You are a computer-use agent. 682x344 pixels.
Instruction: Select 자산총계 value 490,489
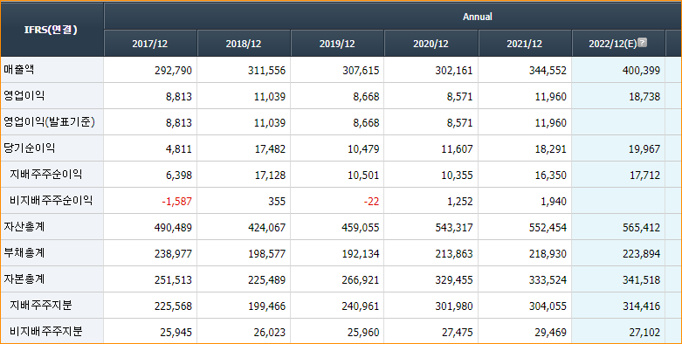coord(173,228)
